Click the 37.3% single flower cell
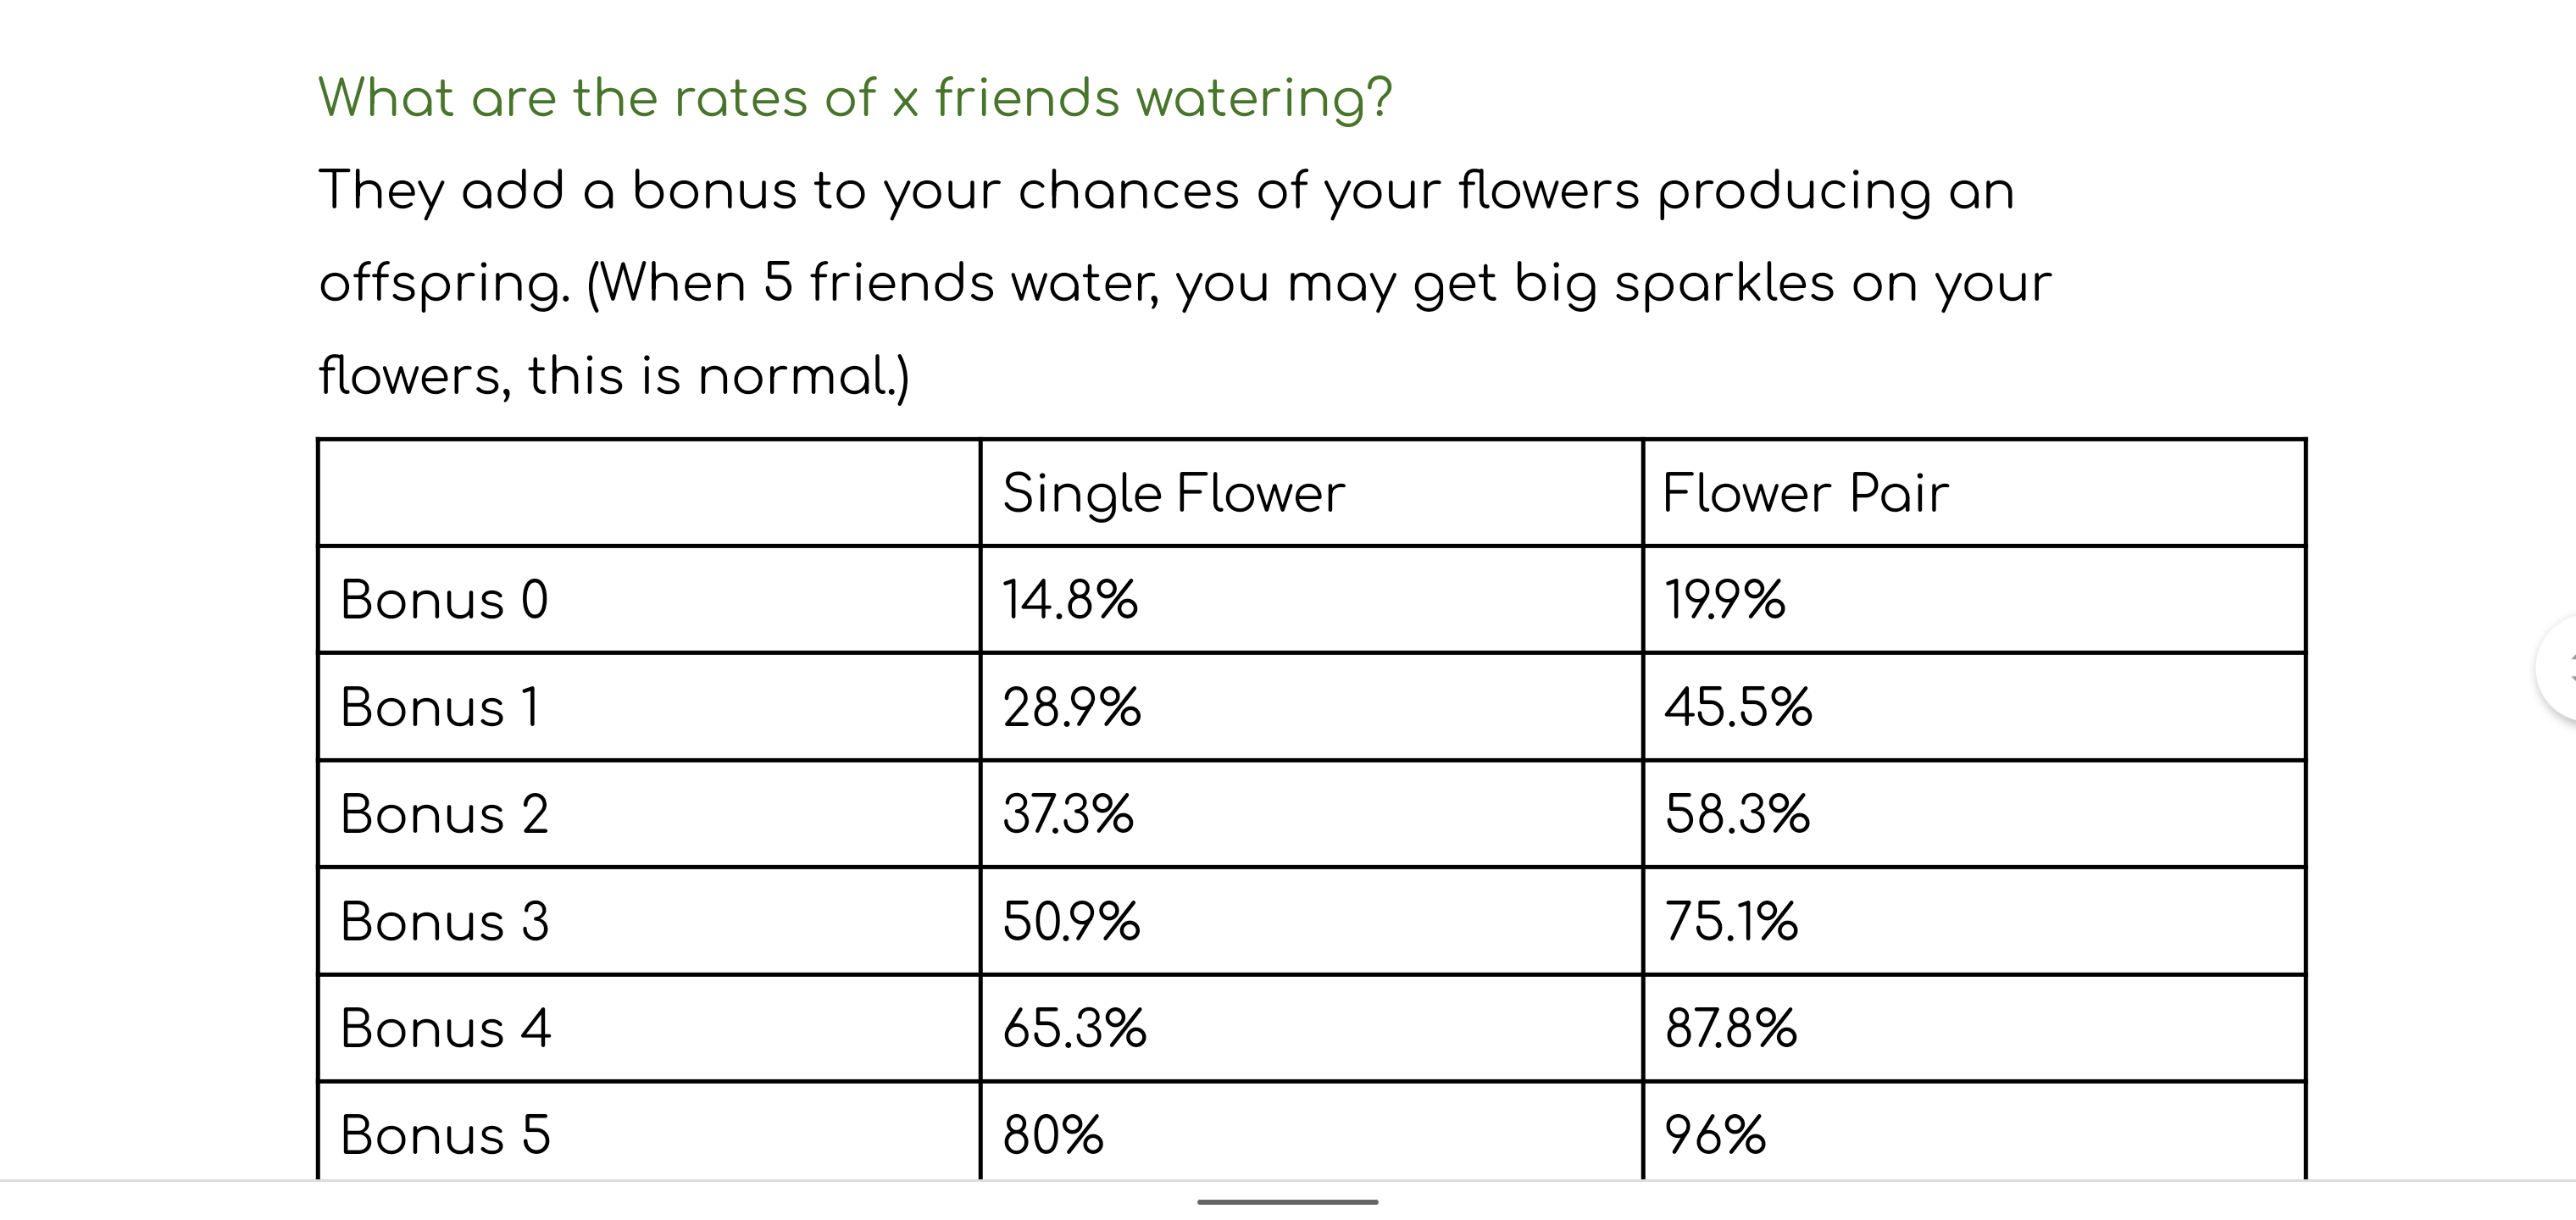Viewport: 2576px width, 1220px height. 1068,814
